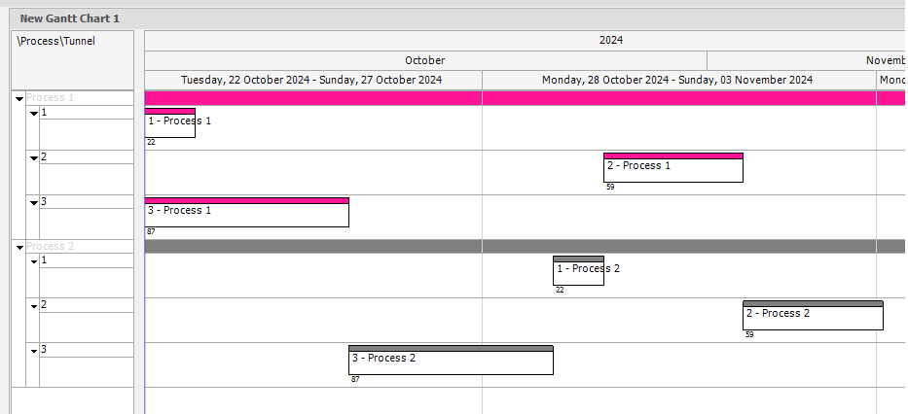The width and height of the screenshot is (908, 414).
Task: Select the '1 - Process 1' task bar
Action: pyautogui.click(x=169, y=122)
